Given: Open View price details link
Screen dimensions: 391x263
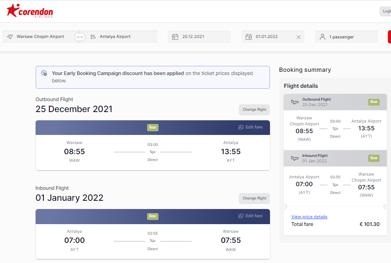Looking at the screenshot, I should (309, 216).
